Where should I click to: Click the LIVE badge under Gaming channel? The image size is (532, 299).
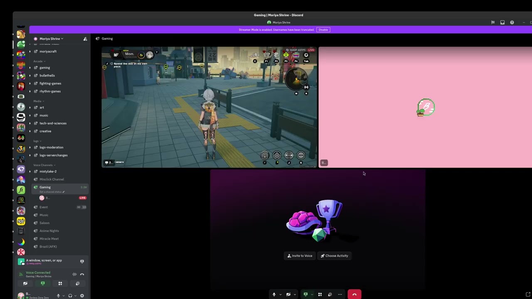click(x=82, y=198)
